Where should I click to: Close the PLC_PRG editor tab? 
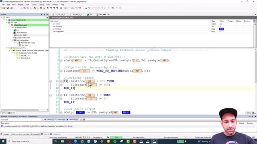pyautogui.click(x=108, y=15)
